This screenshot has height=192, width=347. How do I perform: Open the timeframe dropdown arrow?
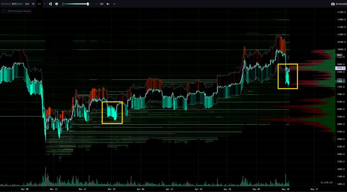click(x=45, y=4)
